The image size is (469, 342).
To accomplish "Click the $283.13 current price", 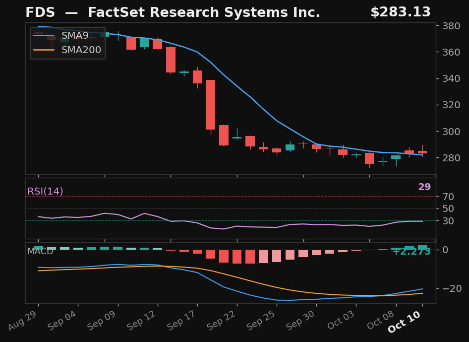I will click(401, 12).
